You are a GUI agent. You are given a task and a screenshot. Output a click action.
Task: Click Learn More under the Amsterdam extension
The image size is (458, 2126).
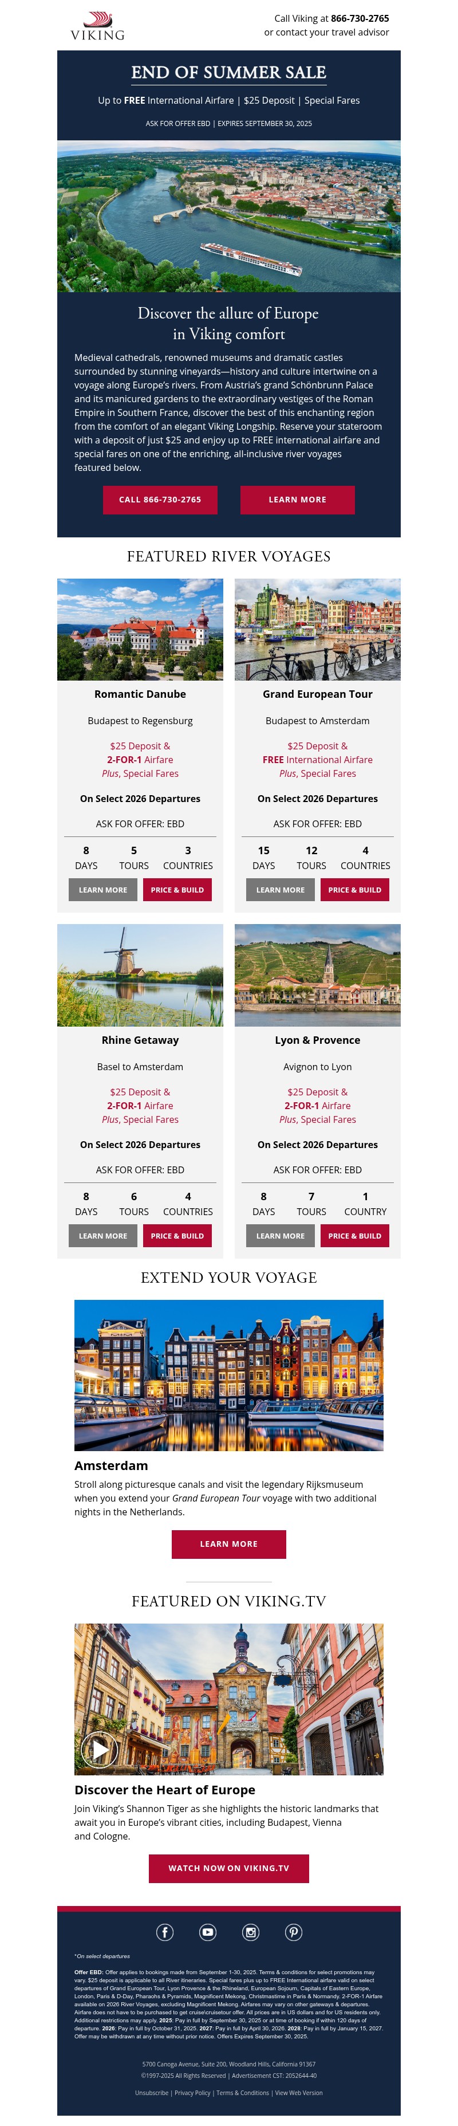tap(228, 1544)
